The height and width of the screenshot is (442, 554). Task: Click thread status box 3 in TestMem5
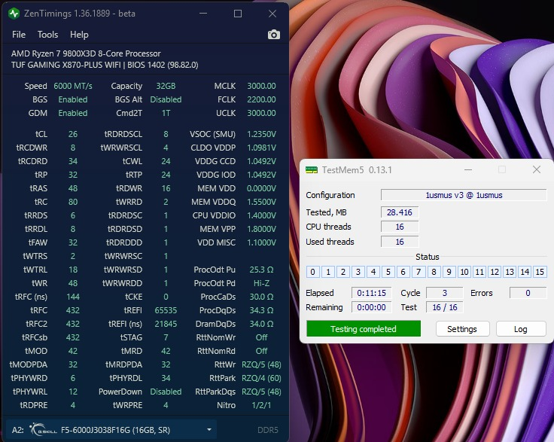pos(358,272)
